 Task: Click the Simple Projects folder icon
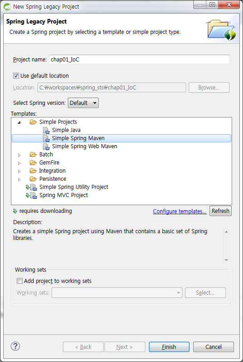(33, 122)
